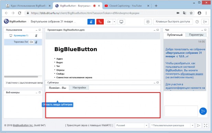Log out using the exit arrow icon
The height and width of the screenshot is (133, 212).
click(x=205, y=22)
